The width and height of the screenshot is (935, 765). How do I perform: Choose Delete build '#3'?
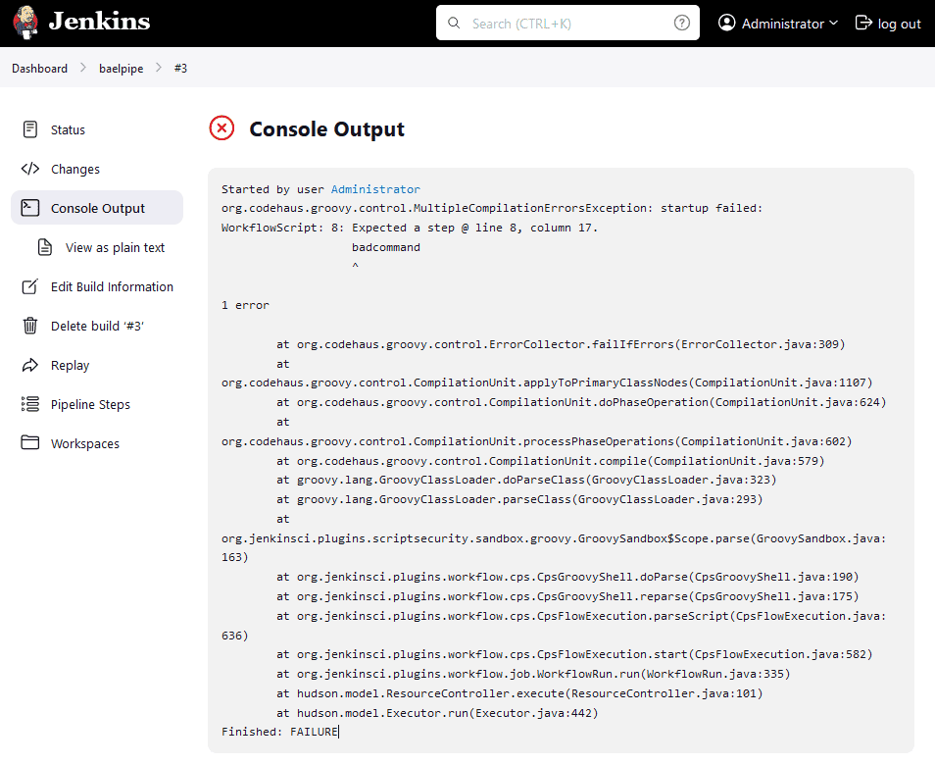97,326
